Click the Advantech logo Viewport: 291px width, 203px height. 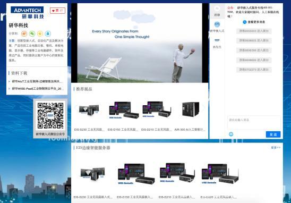tap(27, 13)
